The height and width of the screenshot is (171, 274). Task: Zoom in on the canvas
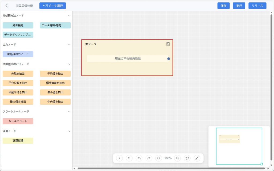coord(177,158)
